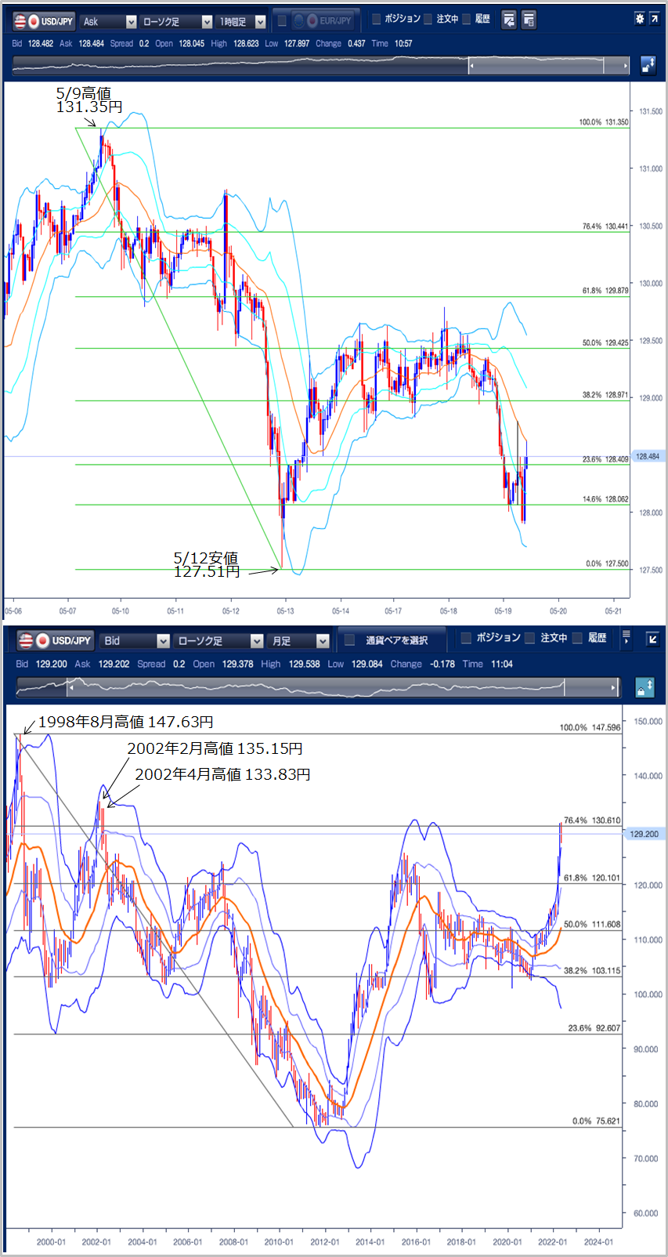The image size is (668, 1257).
Task: Click the list panel icon in top toolbar
Action: point(529,20)
